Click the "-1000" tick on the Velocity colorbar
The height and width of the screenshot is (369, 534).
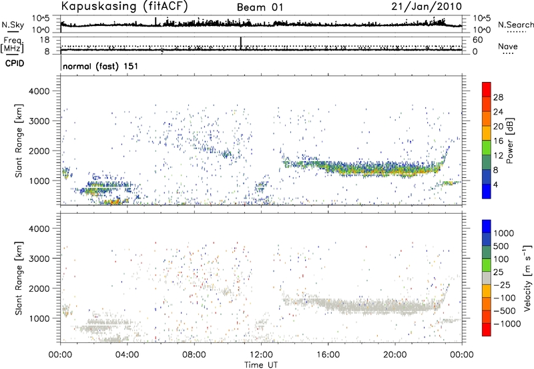coord(507,324)
